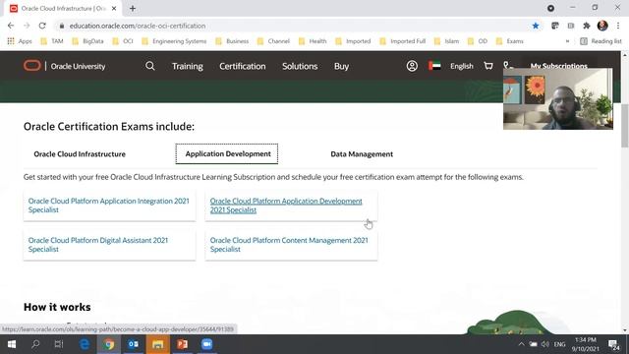Open the Chrome three-dot menu
The height and width of the screenshot is (354, 629).
[618, 26]
